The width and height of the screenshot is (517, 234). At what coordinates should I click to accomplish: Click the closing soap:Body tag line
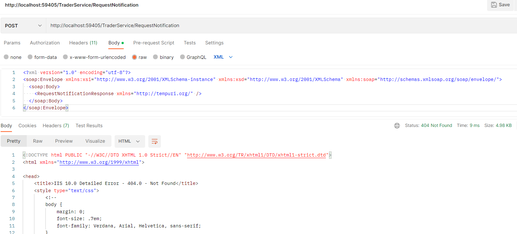pos(46,101)
